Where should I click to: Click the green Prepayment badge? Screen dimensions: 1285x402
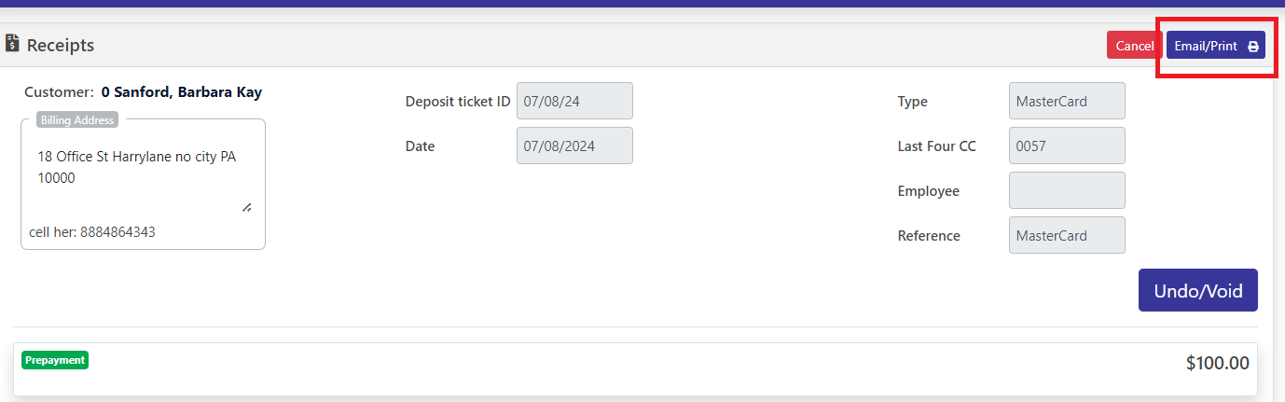coord(55,360)
